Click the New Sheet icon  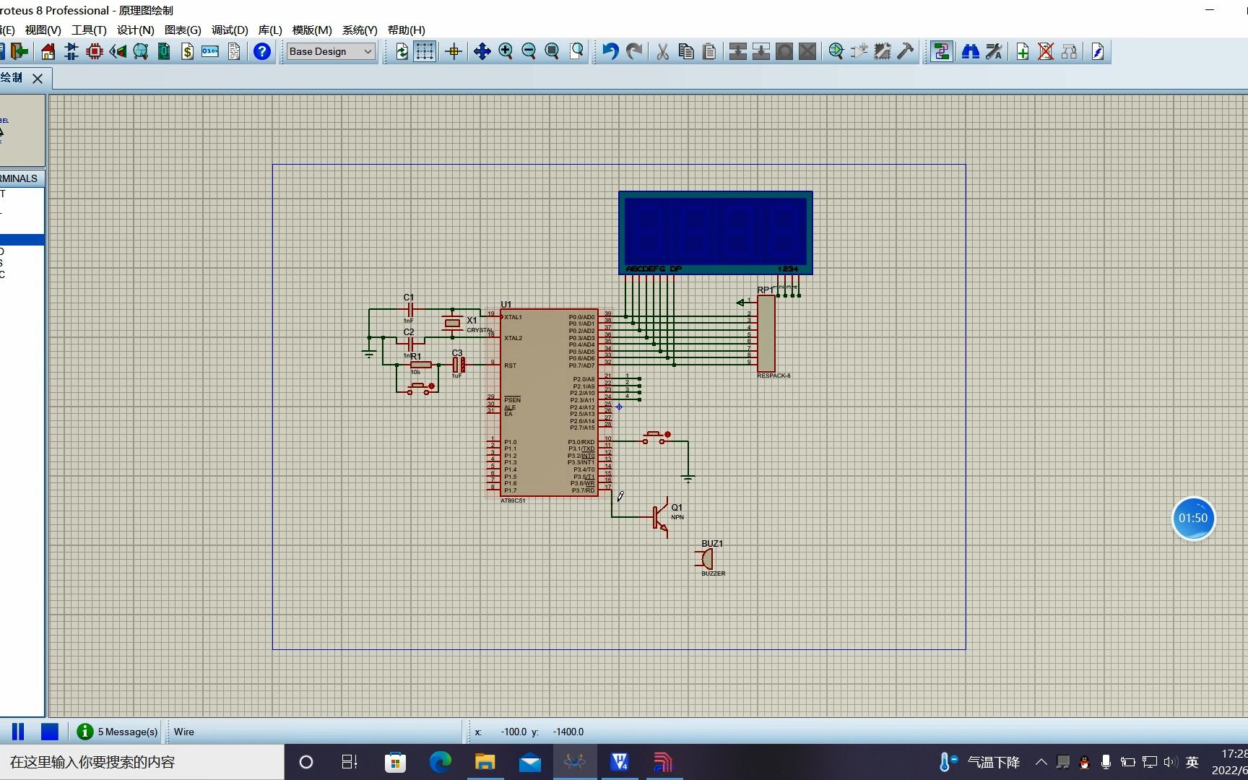click(1022, 51)
